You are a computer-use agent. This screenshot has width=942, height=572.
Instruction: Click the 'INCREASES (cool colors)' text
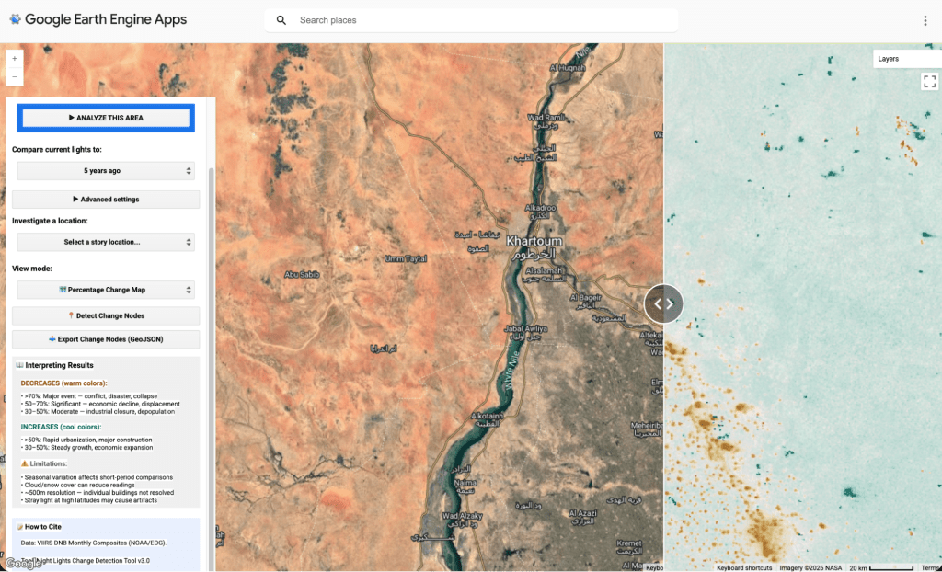61,428
